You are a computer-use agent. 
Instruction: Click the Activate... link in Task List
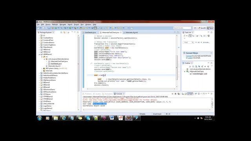(x=206, y=42)
